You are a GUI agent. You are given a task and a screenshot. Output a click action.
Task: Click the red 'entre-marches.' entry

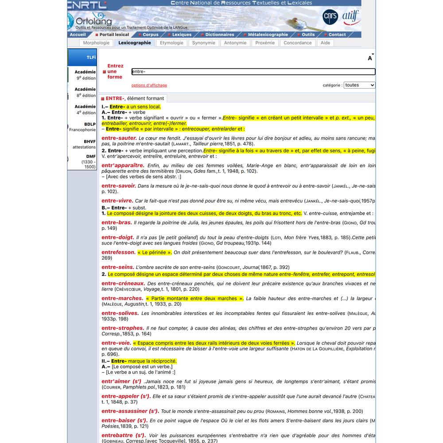(x=122, y=299)
